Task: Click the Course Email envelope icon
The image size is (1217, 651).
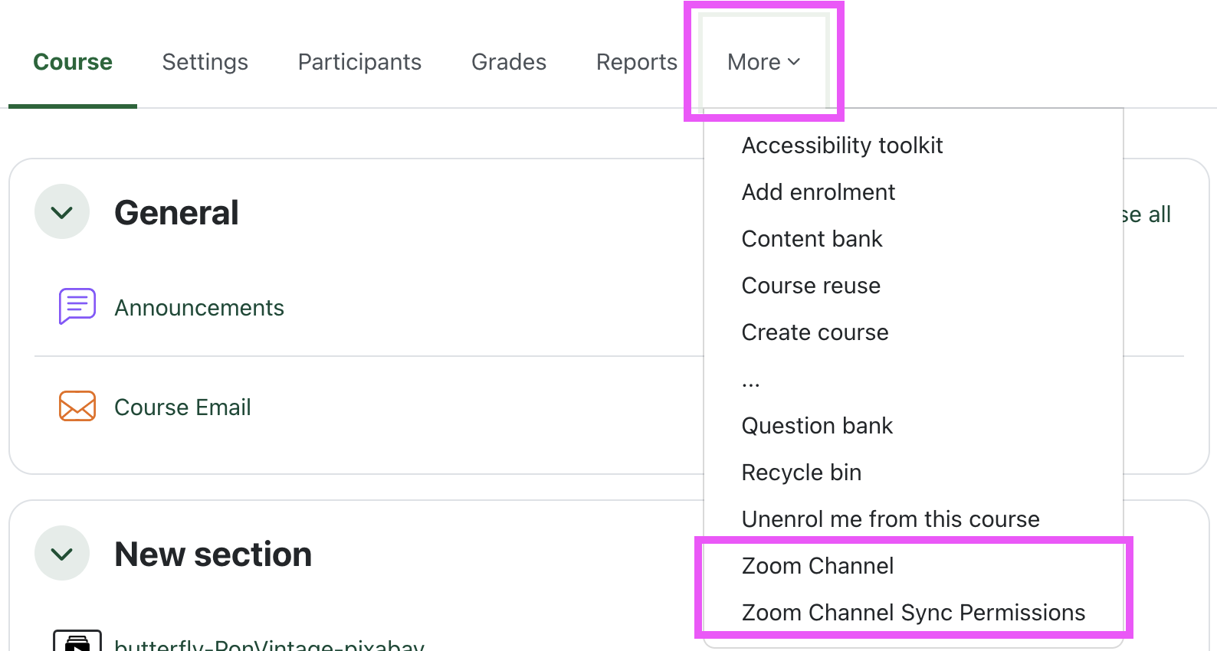Action: 77,407
